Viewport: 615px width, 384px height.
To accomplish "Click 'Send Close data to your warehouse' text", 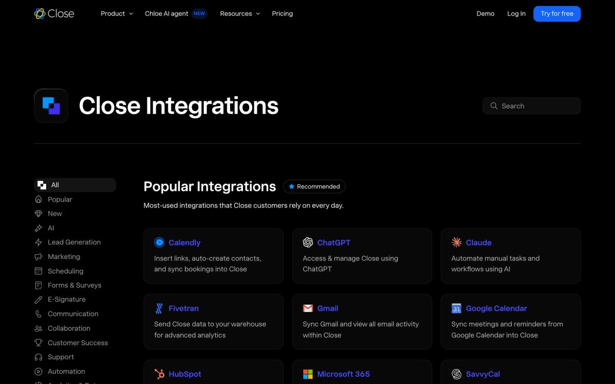I will tap(210, 329).
